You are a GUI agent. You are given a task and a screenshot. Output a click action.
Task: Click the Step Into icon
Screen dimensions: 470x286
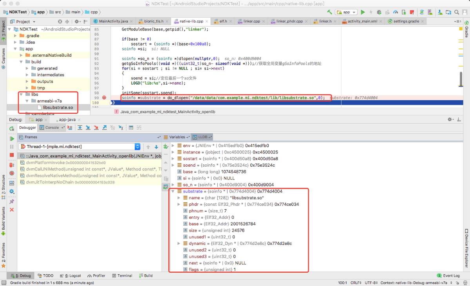point(88,128)
